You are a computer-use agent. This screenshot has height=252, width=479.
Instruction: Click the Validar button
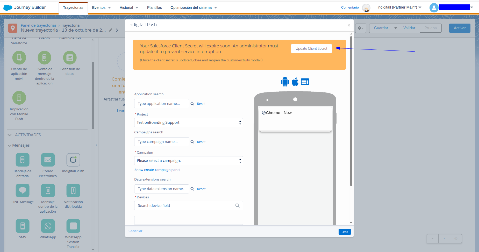(x=409, y=28)
